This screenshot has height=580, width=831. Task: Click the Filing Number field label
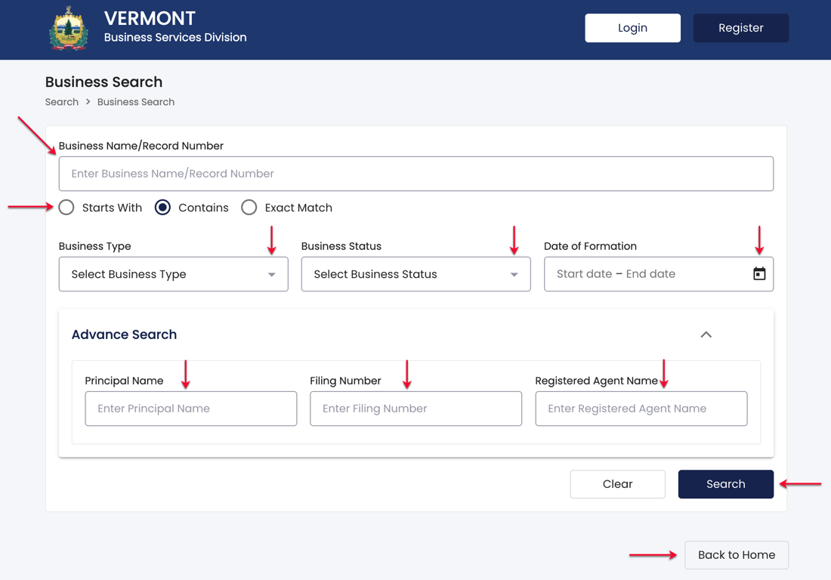(x=345, y=381)
